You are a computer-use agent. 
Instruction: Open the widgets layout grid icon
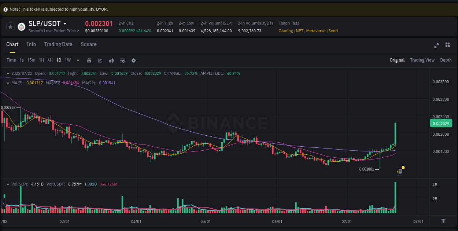coord(447,45)
